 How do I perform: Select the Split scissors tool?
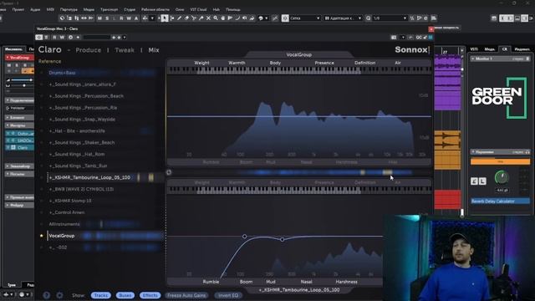[x=194, y=18]
